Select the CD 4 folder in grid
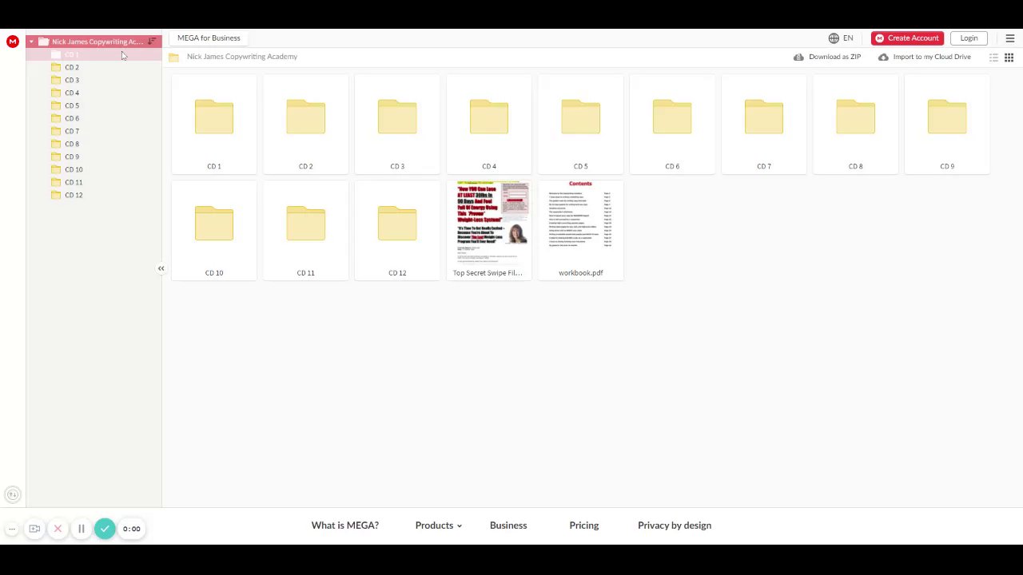 tap(489, 124)
